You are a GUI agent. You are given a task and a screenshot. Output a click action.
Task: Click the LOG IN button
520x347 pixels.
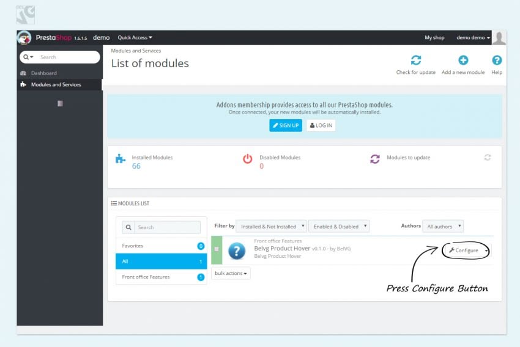321,125
